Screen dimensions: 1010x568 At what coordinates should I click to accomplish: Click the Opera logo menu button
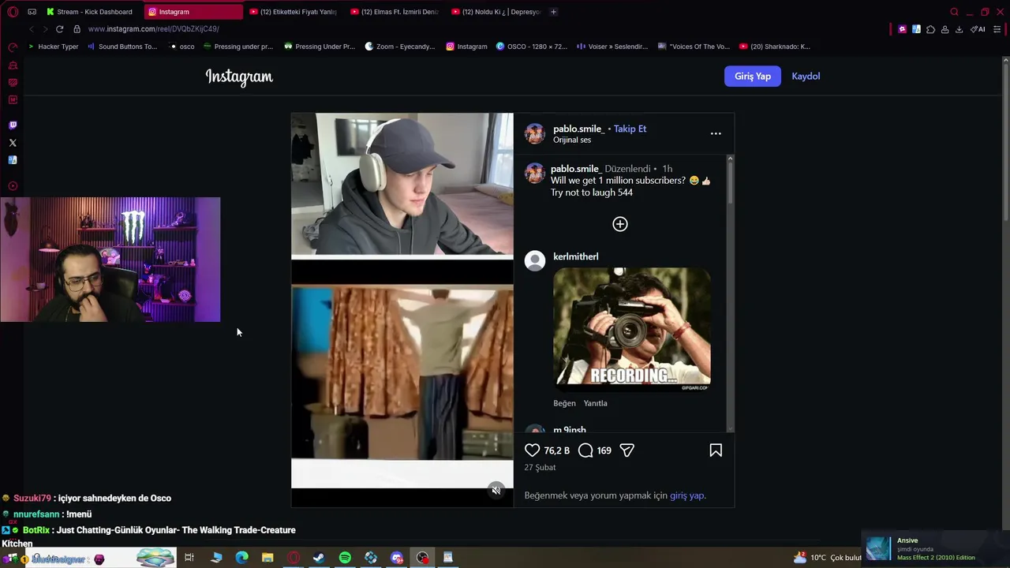point(13,12)
